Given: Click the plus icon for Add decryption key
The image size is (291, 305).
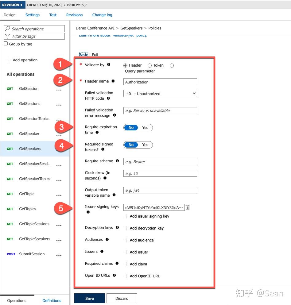Looking at the screenshot, I should click(126, 228).
